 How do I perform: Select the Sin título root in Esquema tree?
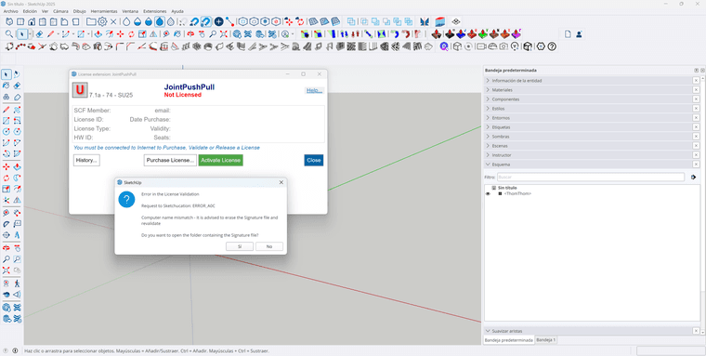[507, 188]
